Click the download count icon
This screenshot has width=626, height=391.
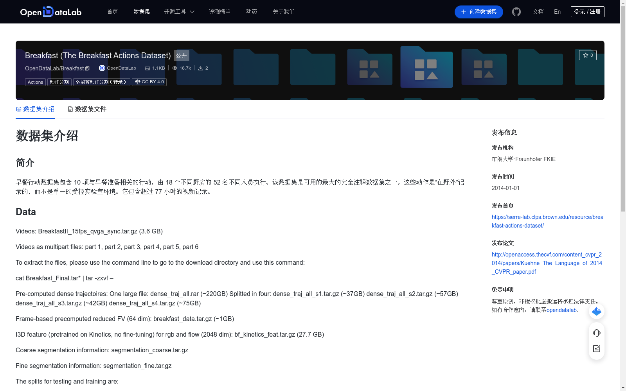(x=201, y=68)
